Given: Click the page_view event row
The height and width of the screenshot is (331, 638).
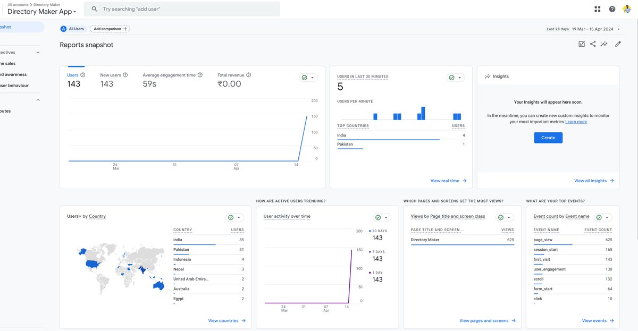Looking at the screenshot, I should (573, 240).
